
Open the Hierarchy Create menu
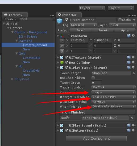click(x=10, y=19)
